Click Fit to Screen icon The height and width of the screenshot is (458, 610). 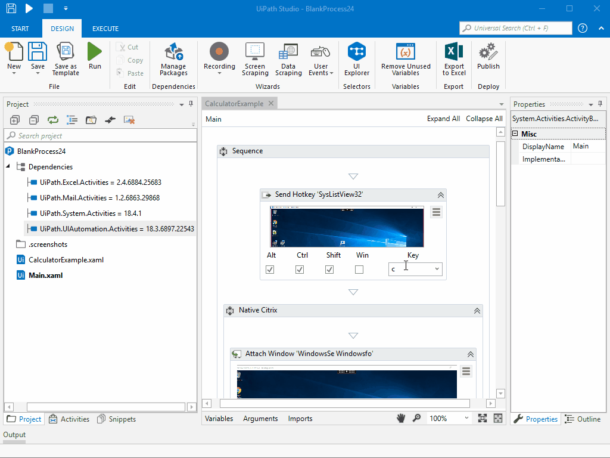483,418
